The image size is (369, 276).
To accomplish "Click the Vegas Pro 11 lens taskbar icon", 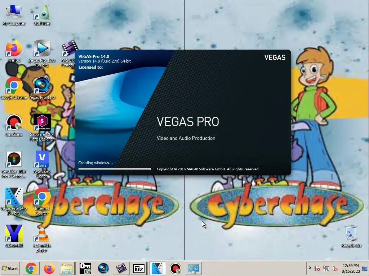I will [103, 268].
